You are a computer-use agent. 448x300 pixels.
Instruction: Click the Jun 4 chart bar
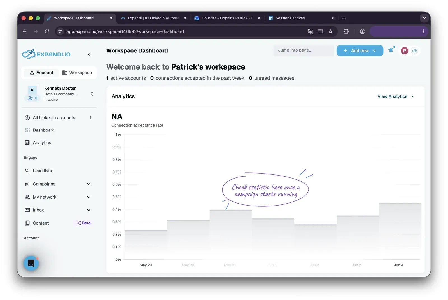[x=400, y=231]
